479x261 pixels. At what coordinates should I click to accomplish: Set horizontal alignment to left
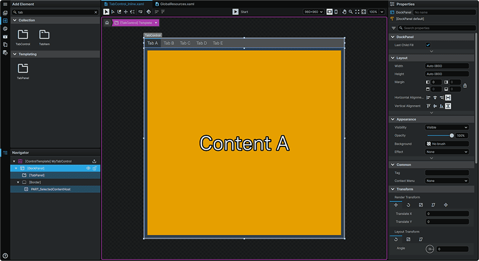pos(428,97)
